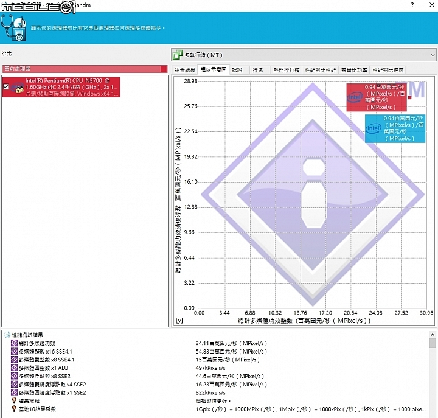Click the 排比 label above the processor list
The width and height of the screenshot is (438, 418).
(7, 53)
